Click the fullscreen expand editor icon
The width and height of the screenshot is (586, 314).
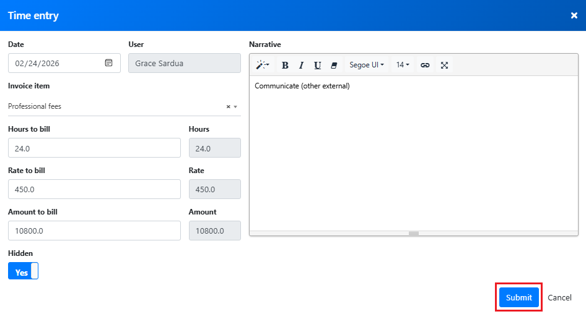tap(444, 65)
